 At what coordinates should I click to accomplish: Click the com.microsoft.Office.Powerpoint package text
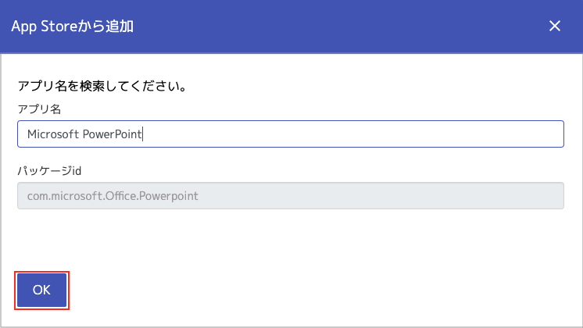(113, 196)
